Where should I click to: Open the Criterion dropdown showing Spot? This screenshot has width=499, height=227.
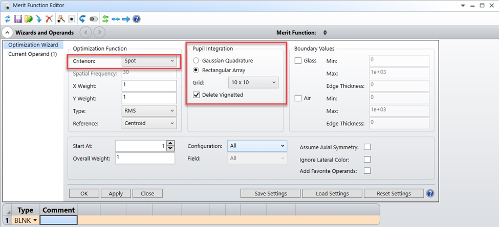[x=149, y=61]
